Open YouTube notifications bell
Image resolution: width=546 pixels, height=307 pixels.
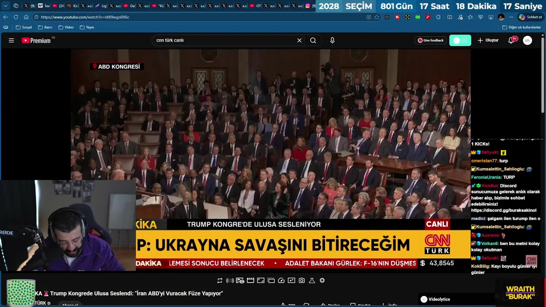[x=511, y=41]
